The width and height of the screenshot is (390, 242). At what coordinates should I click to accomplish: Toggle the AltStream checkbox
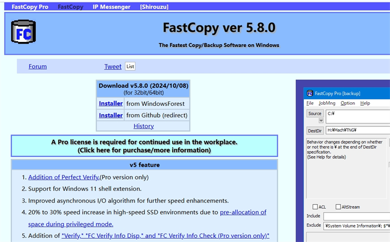[x=338, y=207]
